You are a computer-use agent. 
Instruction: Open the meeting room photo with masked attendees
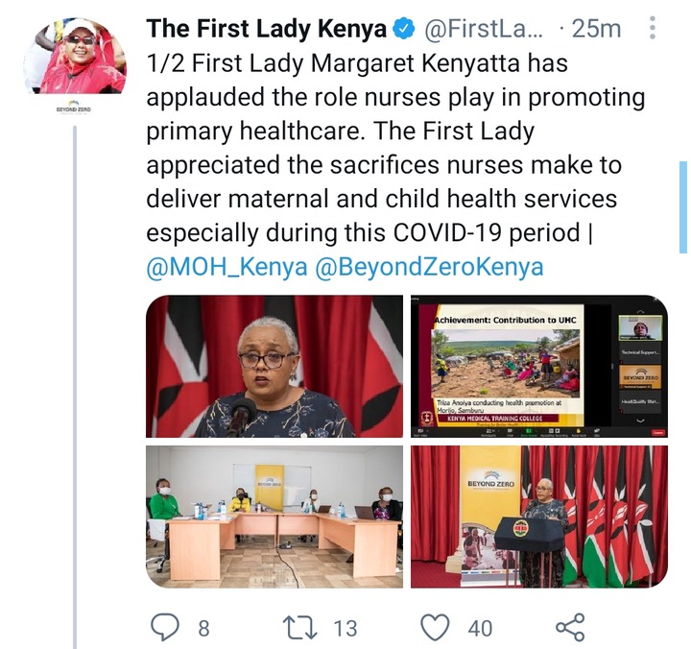[x=274, y=517]
